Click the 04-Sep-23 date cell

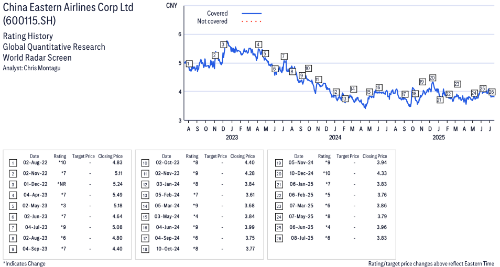point(35,249)
